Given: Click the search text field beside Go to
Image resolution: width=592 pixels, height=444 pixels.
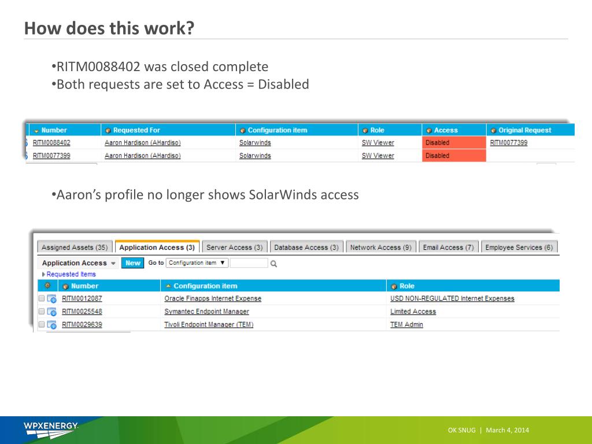Looking at the screenshot, I should (249, 263).
